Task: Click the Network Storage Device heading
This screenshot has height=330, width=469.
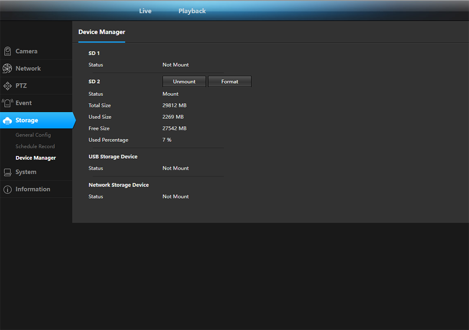Action: [x=119, y=185]
